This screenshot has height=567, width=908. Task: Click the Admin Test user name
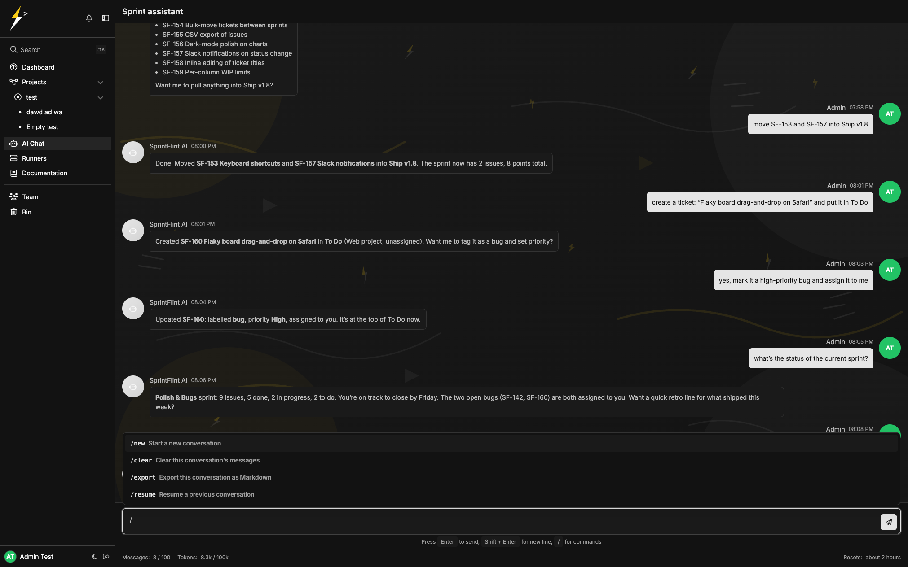[36, 557]
